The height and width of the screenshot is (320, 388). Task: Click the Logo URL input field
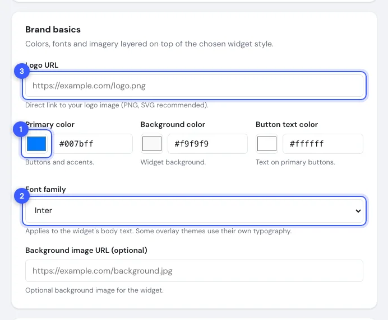tap(194, 86)
